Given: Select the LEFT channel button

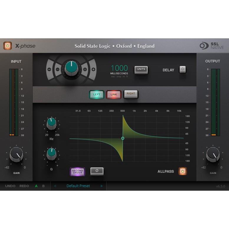Looking at the screenshot, I should pyautogui.click(x=97, y=94).
